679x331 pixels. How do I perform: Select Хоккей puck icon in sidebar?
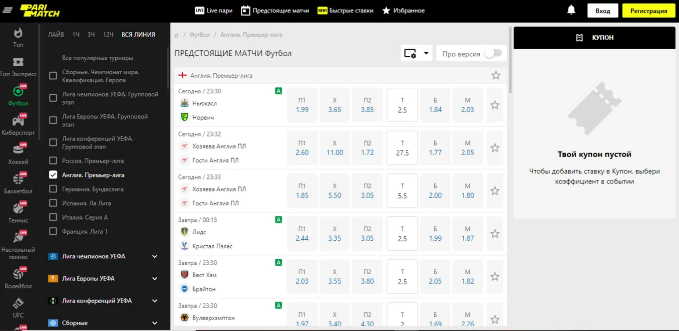click(18, 150)
